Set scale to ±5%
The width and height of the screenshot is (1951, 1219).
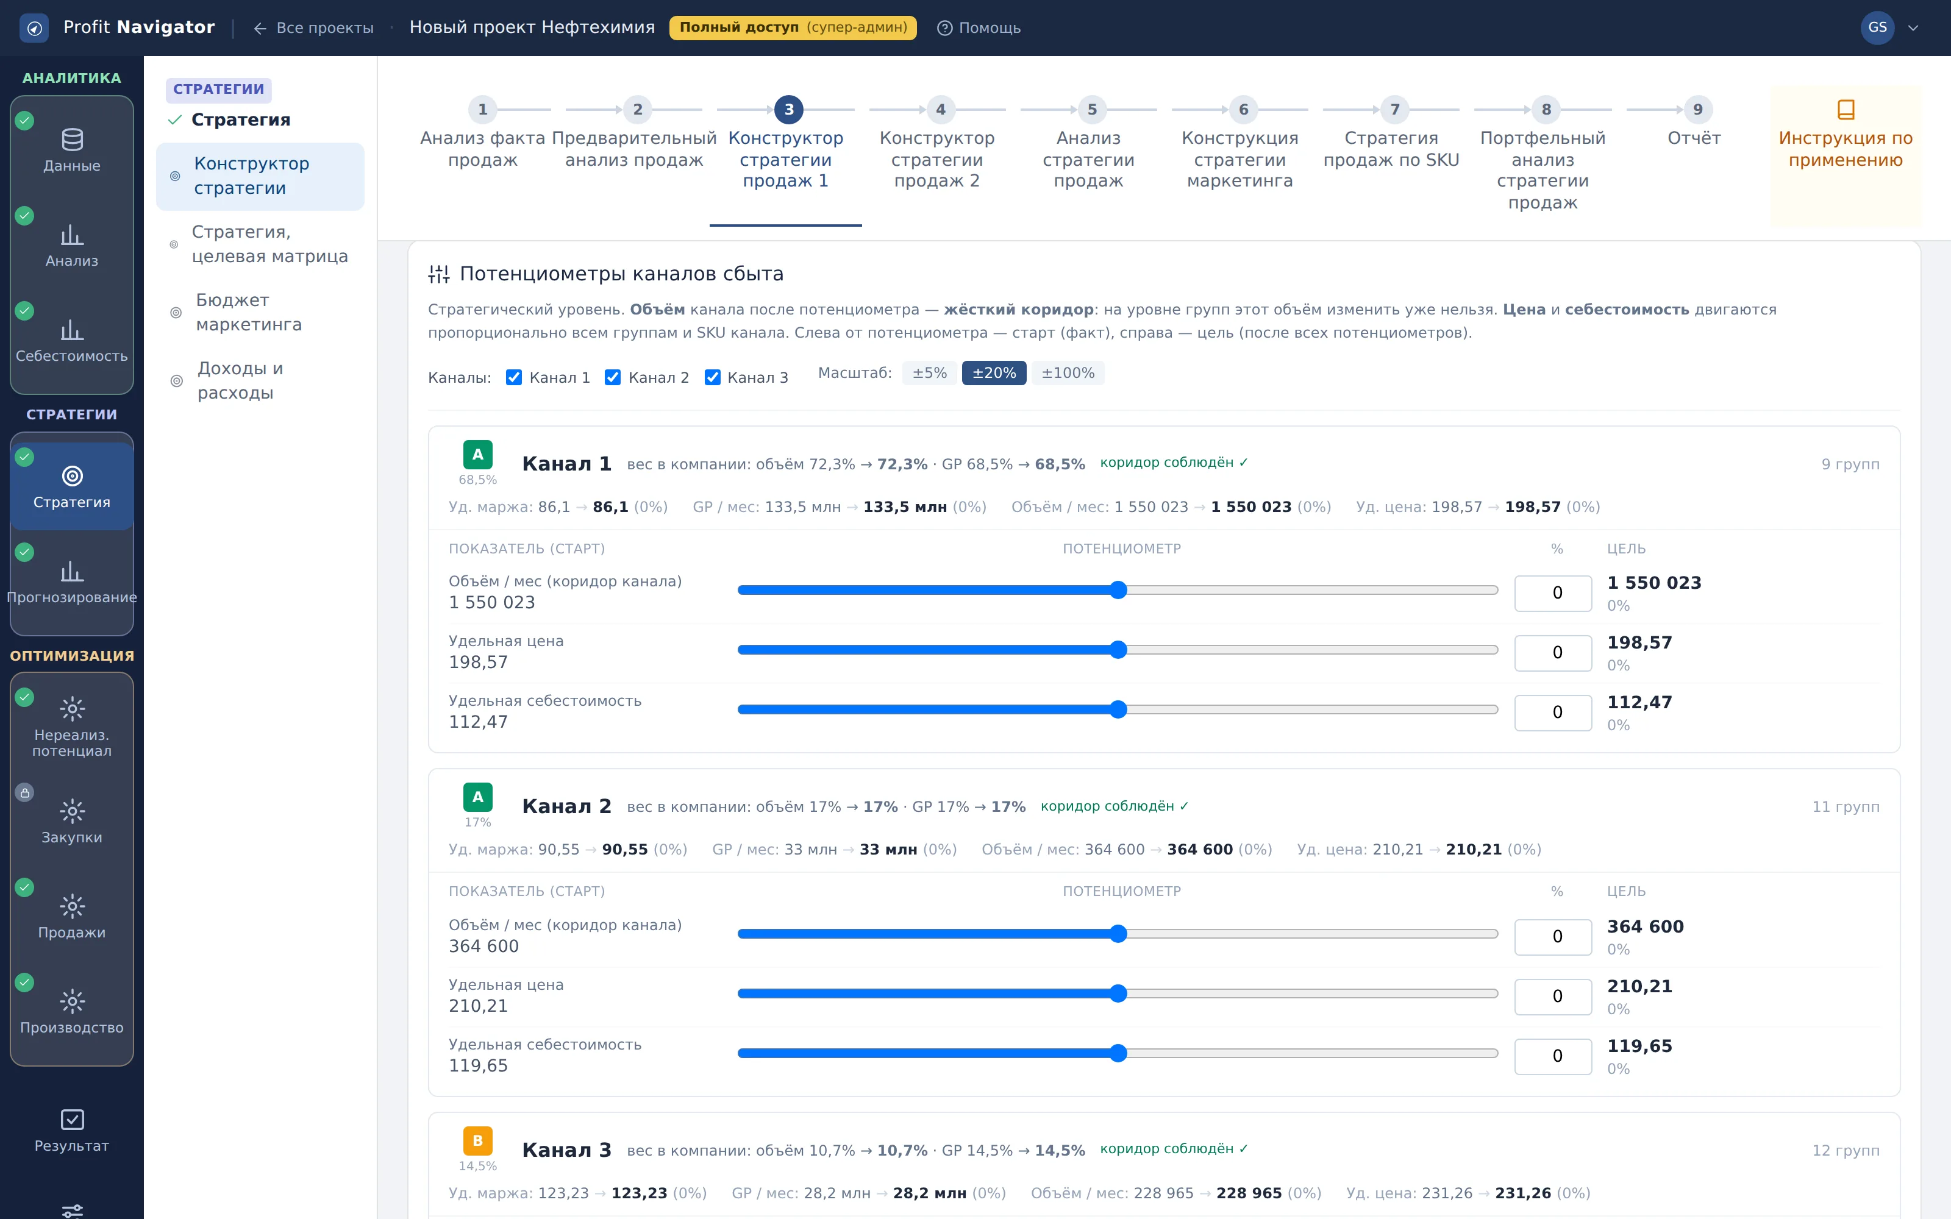point(929,373)
